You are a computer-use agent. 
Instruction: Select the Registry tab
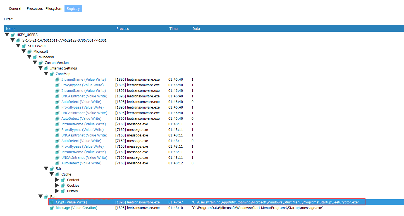(73, 9)
